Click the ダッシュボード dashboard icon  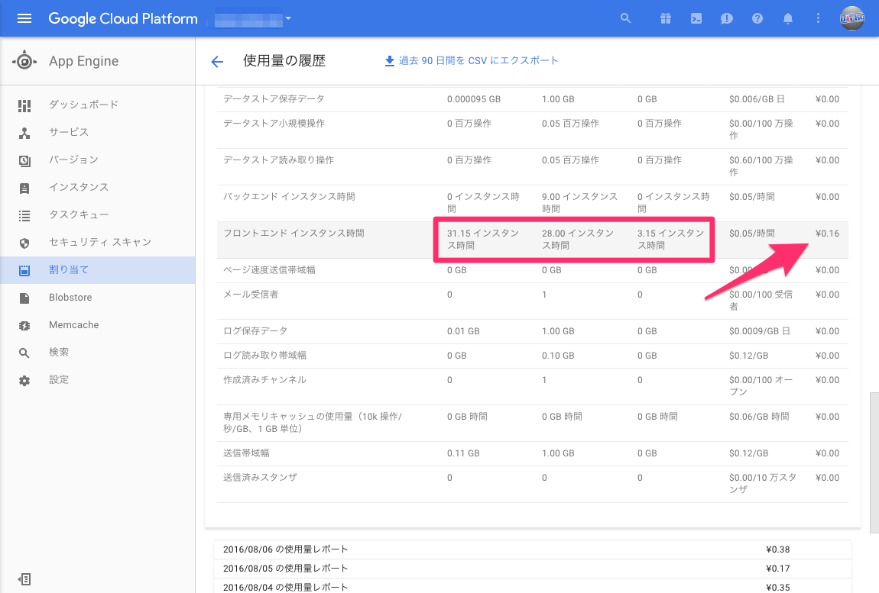[x=24, y=105]
